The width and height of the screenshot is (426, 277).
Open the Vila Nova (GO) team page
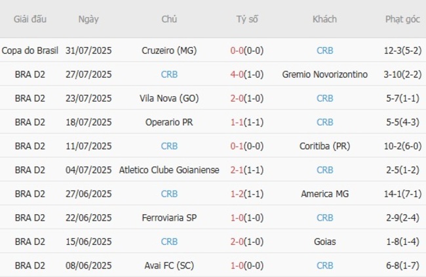[169, 98]
